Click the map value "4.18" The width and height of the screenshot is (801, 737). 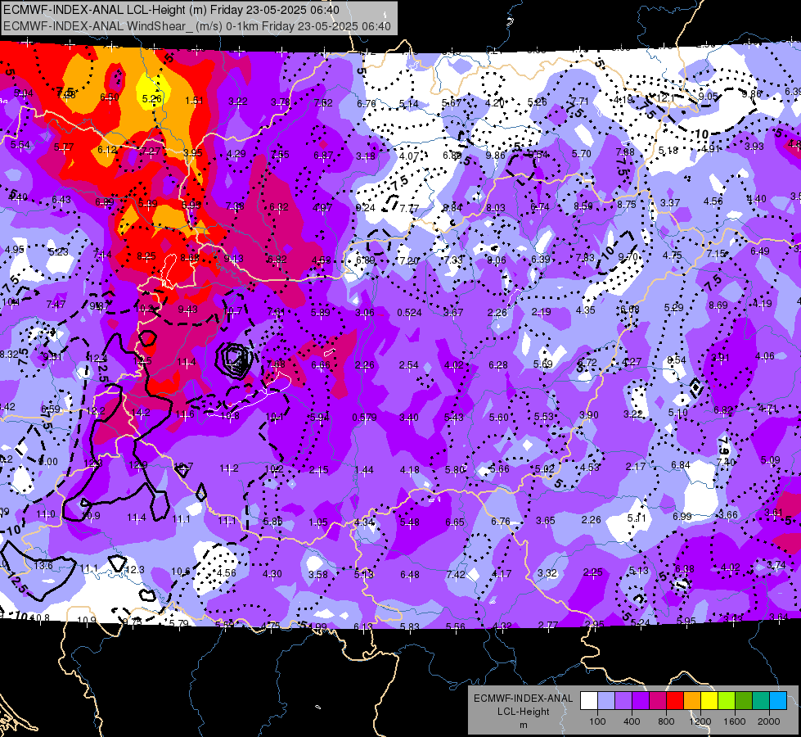point(410,469)
